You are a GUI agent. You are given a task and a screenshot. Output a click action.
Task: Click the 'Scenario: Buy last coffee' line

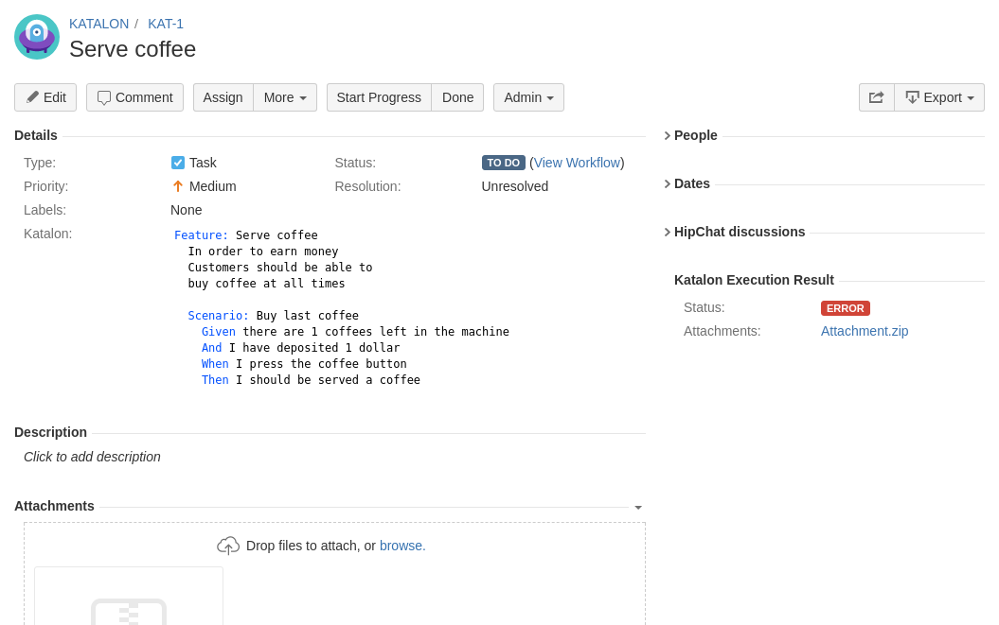point(274,316)
